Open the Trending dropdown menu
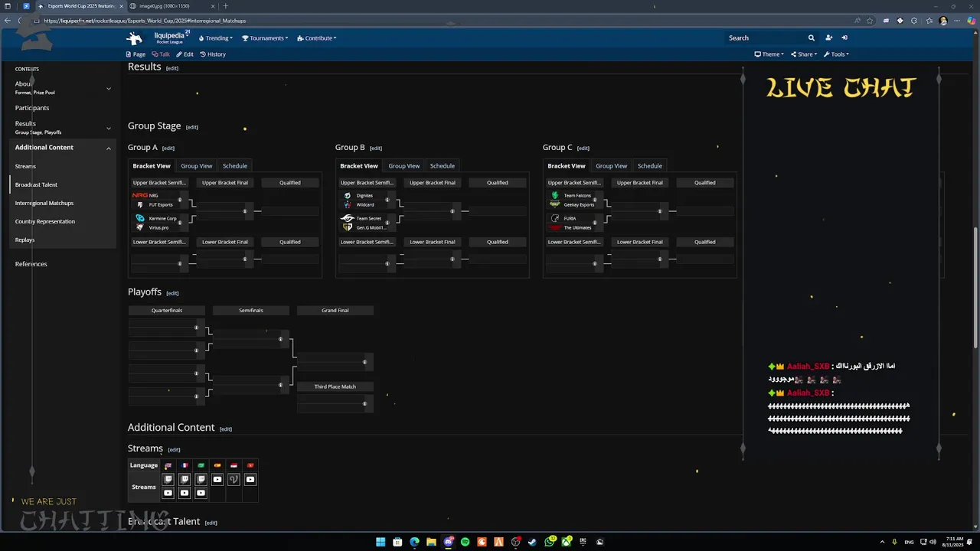Screen dimensions: 980x551 coord(216,37)
